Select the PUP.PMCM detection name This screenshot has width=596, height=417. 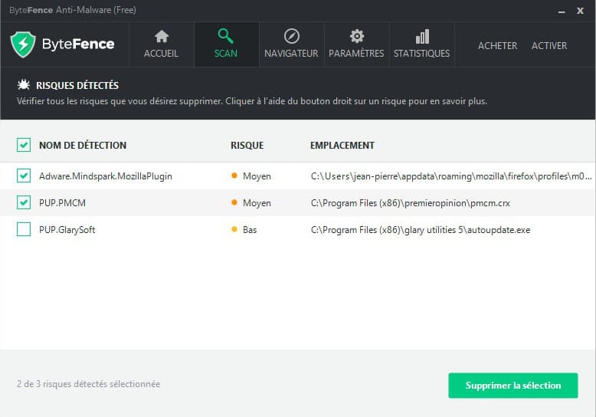62,203
